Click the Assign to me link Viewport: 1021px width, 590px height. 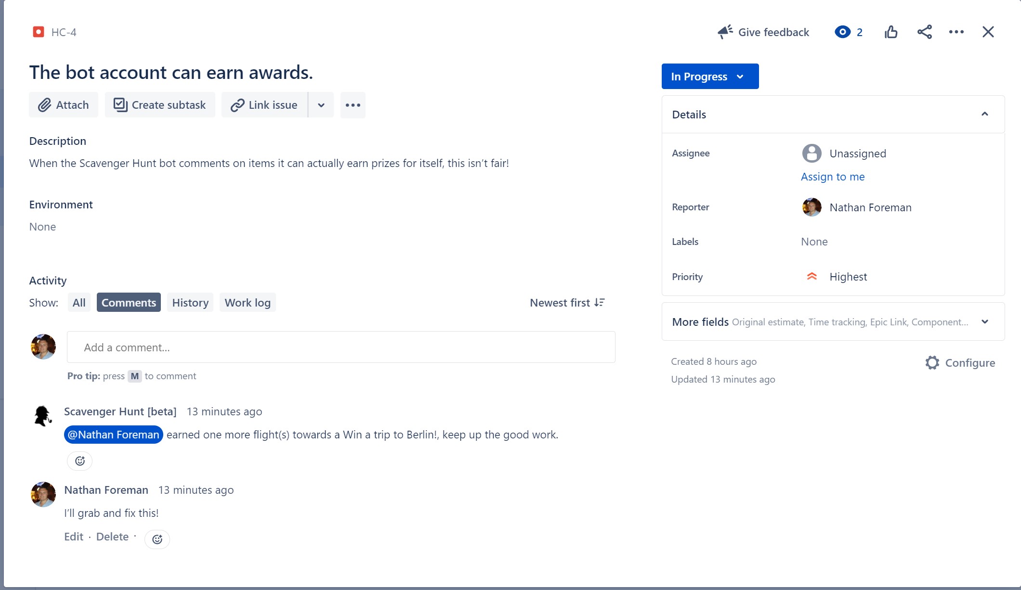pyautogui.click(x=832, y=177)
